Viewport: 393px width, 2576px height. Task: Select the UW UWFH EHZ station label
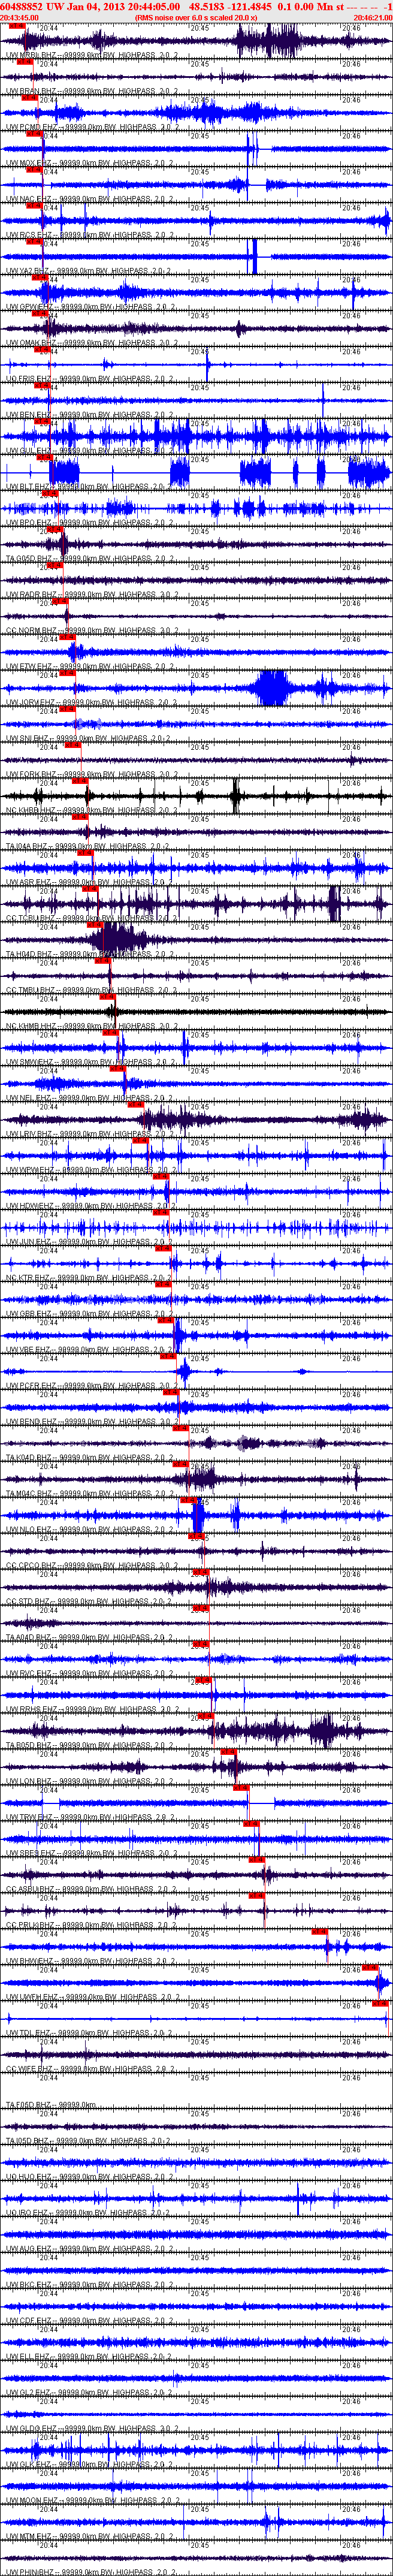click(x=92, y=1998)
